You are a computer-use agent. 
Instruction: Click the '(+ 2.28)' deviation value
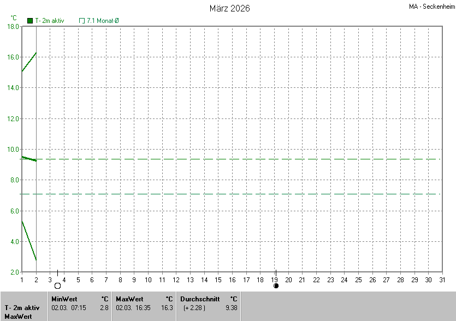tap(194, 308)
